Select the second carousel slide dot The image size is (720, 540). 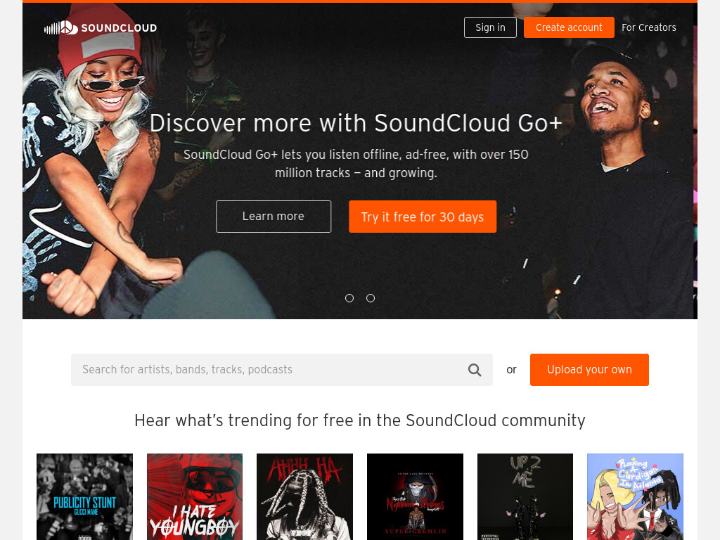click(371, 298)
